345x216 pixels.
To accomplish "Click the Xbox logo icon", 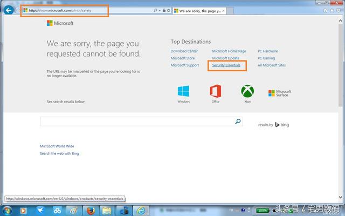I will coord(247,91).
